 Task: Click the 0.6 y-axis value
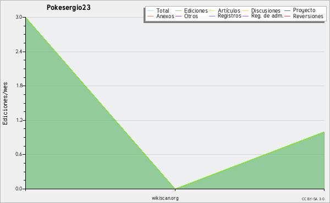[x=19, y=154]
